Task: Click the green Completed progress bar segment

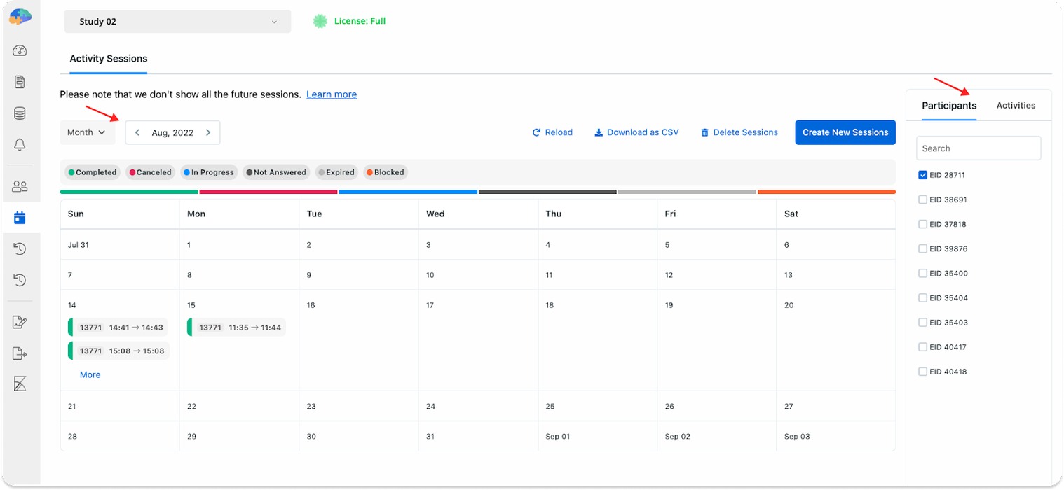Action: (x=128, y=191)
